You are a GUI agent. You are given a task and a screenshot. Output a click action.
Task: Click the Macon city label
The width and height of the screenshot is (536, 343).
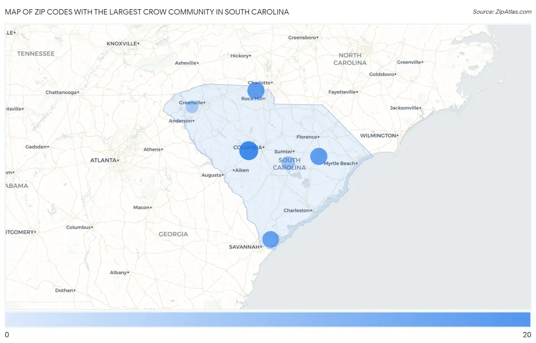click(x=142, y=208)
